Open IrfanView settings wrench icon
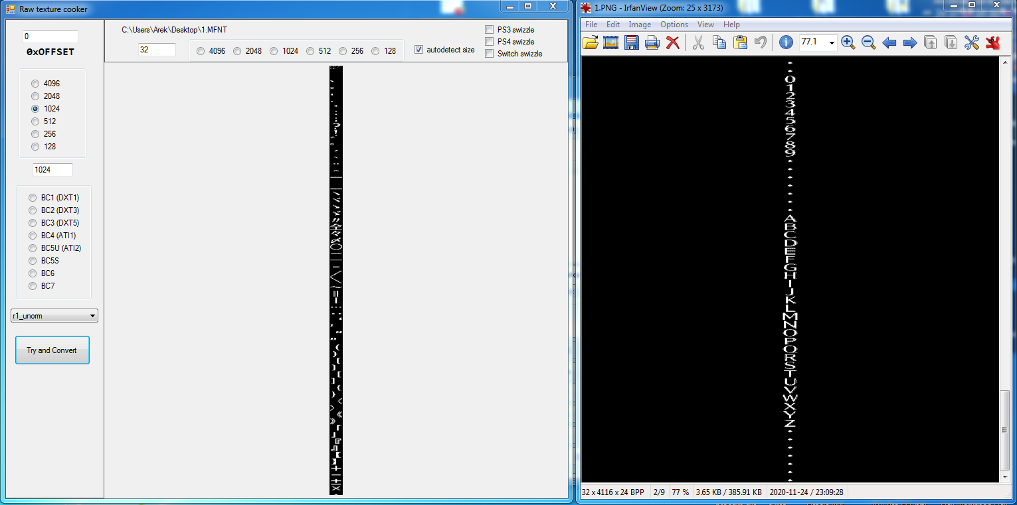 972,42
